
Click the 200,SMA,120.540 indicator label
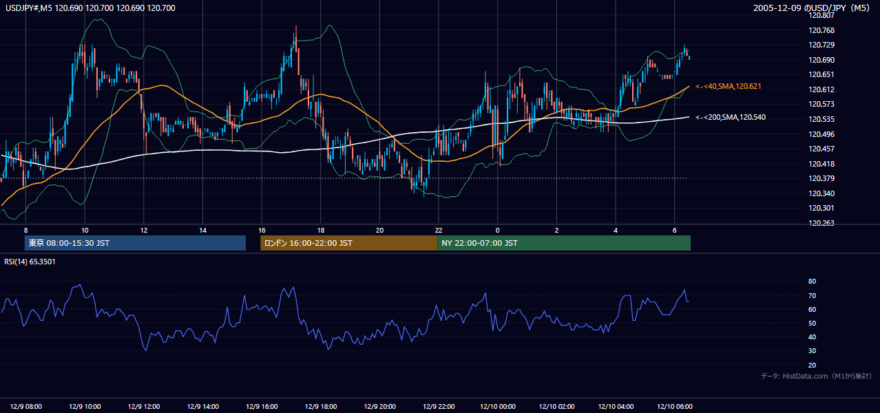pos(731,118)
